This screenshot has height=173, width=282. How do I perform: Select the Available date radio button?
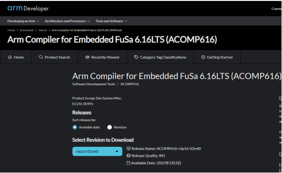75,127
